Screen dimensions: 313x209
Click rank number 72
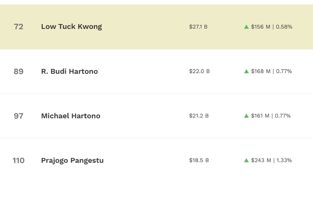tap(18, 27)
